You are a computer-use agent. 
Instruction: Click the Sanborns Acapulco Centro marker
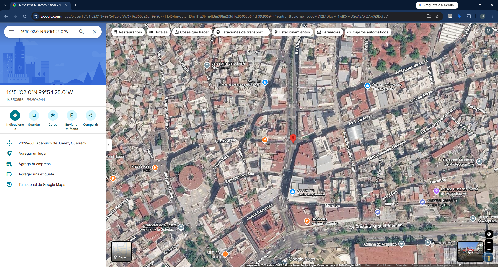[x=307, y=221]
